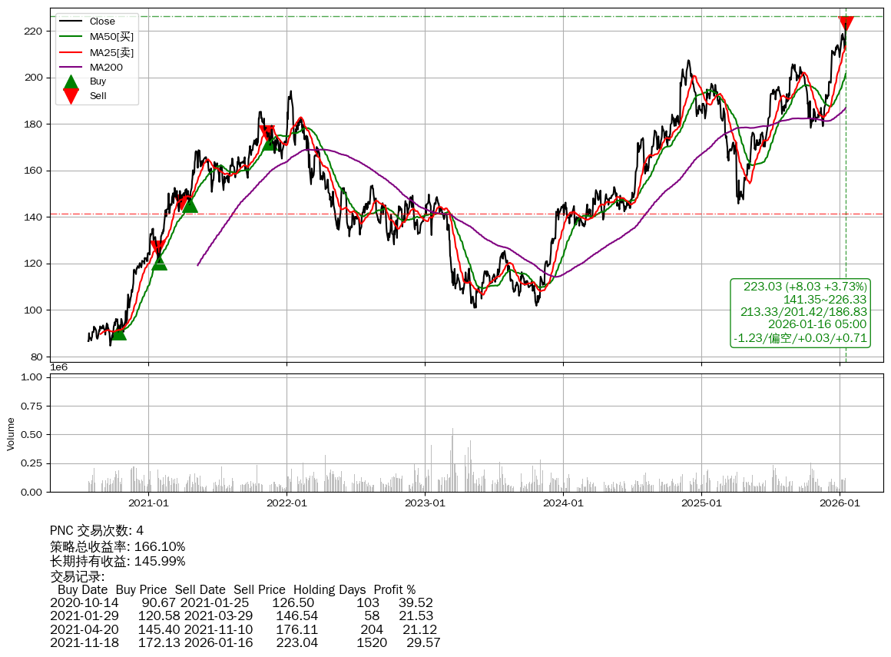Viewport: 891px width, 657px height.
Task: Click the green Buy marker near 120
Action: [159, 263]
